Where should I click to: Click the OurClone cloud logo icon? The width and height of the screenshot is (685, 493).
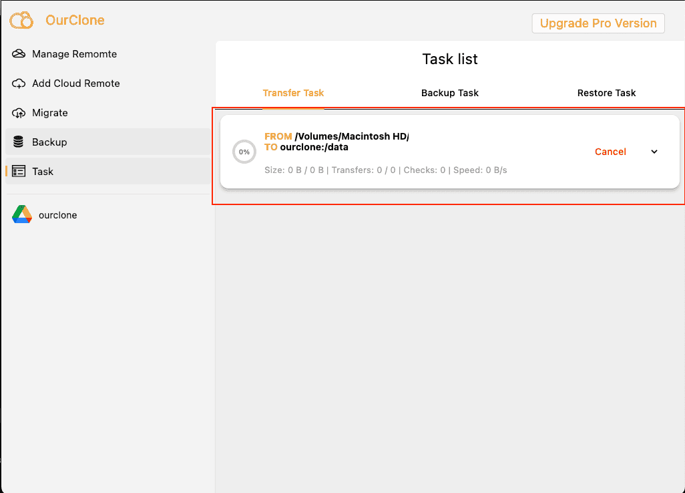(21, 20)
